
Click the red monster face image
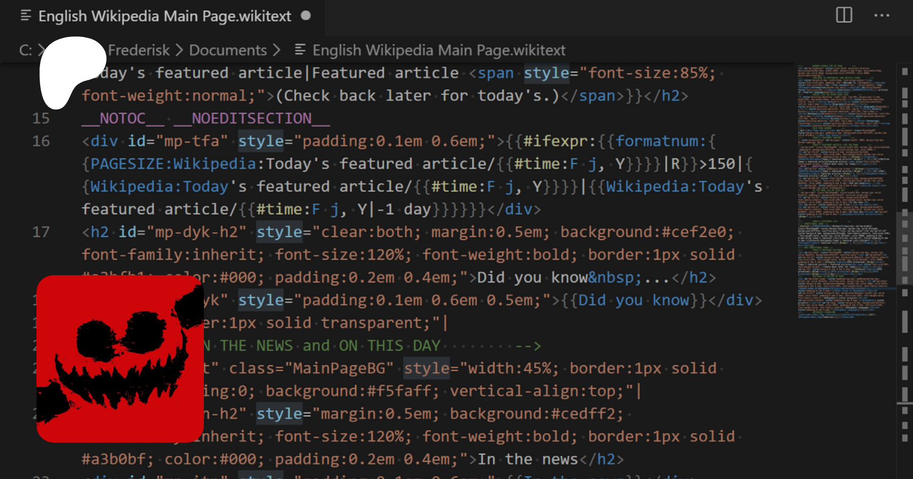coord(120,359)
